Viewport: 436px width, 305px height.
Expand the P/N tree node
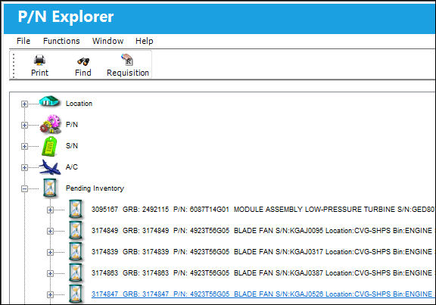24,125
